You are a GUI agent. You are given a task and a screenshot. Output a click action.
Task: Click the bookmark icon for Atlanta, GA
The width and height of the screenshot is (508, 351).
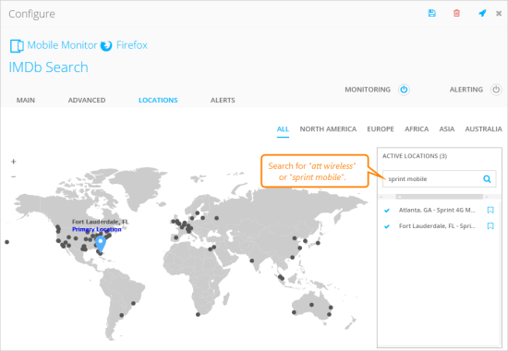pyautogui.click(x=490, y=210)
